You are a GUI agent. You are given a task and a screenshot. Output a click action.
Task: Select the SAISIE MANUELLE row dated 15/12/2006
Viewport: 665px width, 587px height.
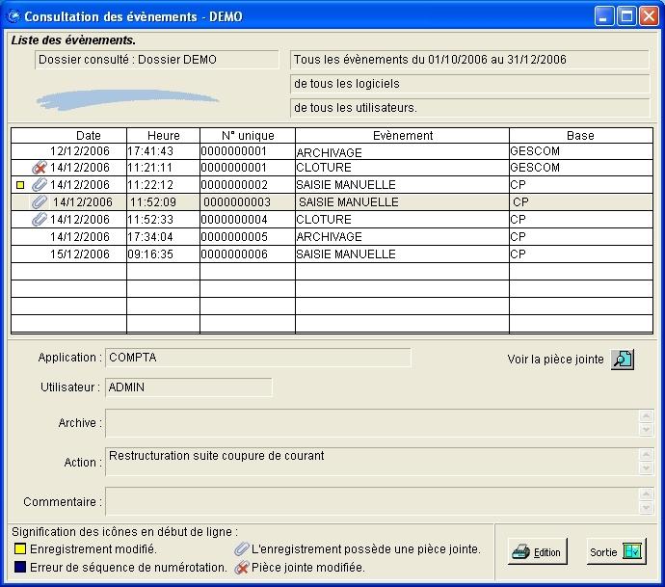[x=331, y=254]
